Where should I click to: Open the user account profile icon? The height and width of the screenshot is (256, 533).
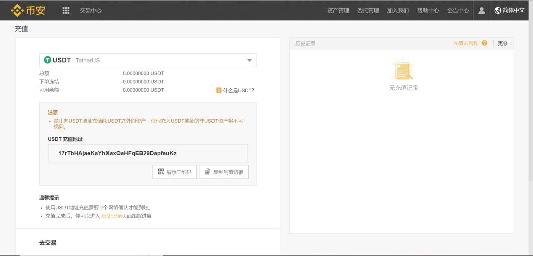click(x=481, y=10)
